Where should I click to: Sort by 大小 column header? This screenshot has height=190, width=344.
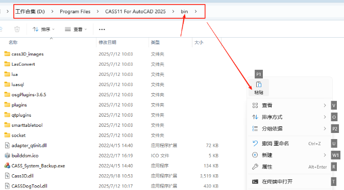[199, 42]
